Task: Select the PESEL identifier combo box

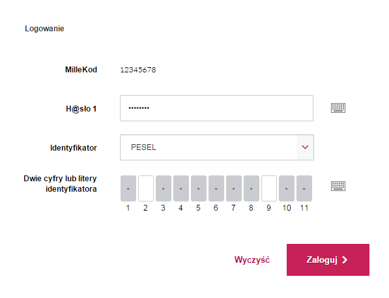Action: (x=217, y=147)
